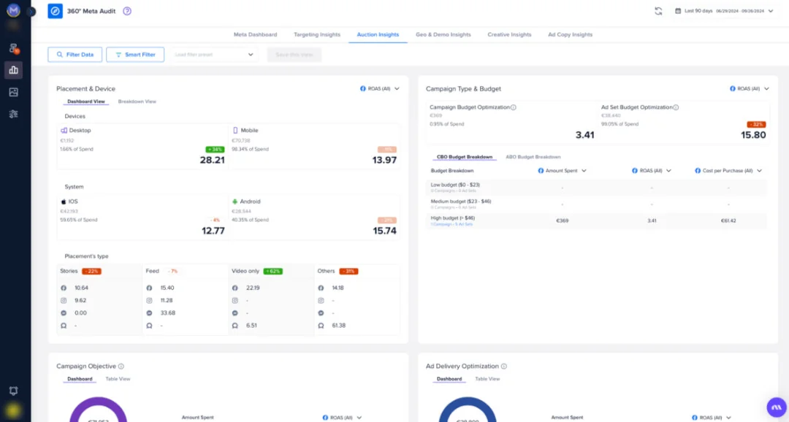Open Ad Delivery Optimization Table View
The width and height of the screenshot is (789, 422).
pos(487,379)
